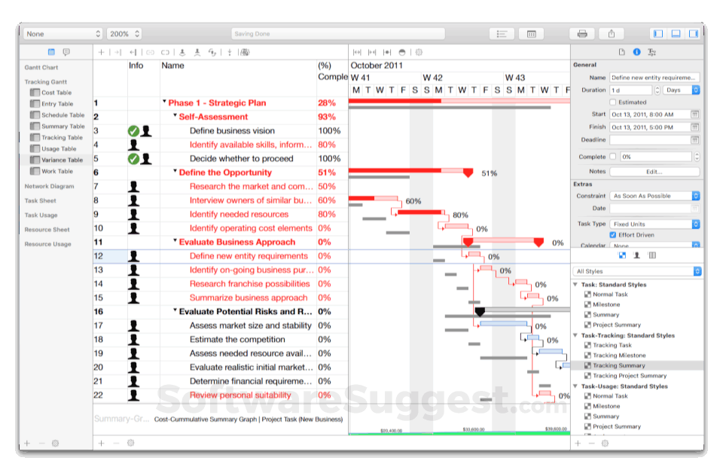Click the Notes Edit... button
Viewport: 723px width, 473px height.
(x=654, y=172)
